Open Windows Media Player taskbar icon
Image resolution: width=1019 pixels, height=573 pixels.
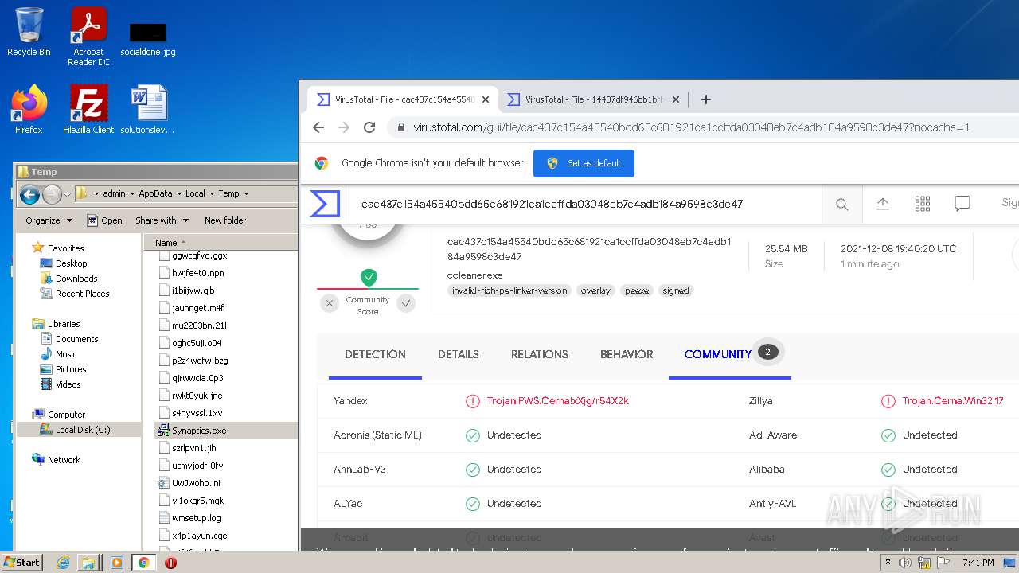[116, 563]
